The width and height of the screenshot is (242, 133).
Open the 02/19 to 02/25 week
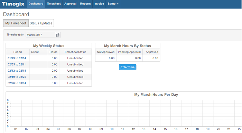coord(17,77)
